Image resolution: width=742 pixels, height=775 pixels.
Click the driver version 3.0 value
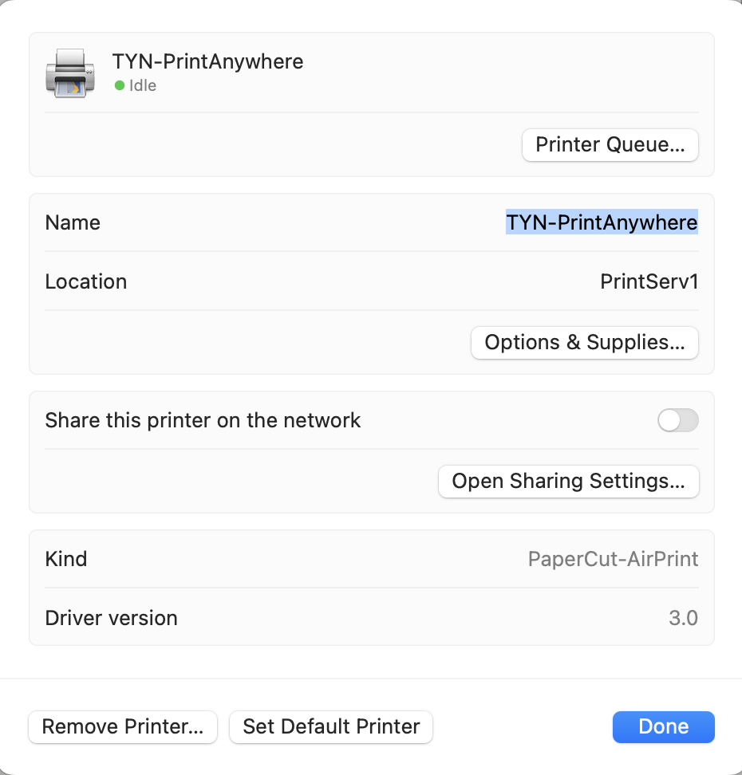(683, 618)
